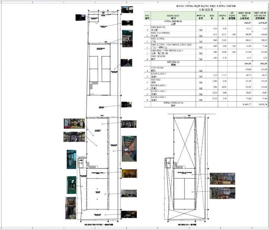Click 'NHÀ XƯỞNG - VĂN PHÒNG TẦNG TRỆT' cell
Screen dimensions: 269x230
[x=173, y=46]
